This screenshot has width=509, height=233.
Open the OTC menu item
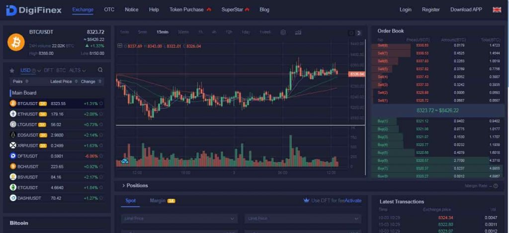pyautogui.click(x=109, y=9)
